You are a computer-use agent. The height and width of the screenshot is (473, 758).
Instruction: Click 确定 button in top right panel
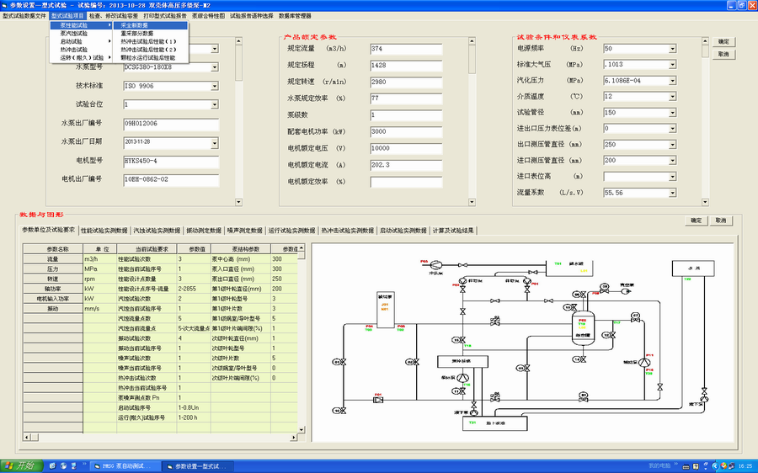(x=723, y=41)
